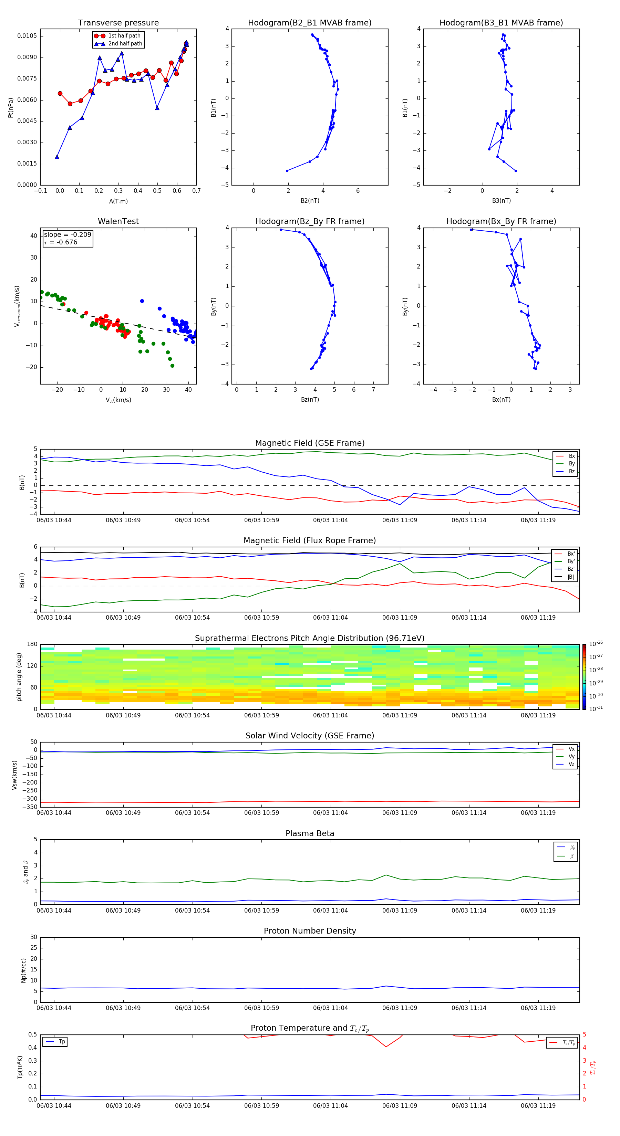
Task: Click the Tp legend entry
Action: click(55, 1042)
